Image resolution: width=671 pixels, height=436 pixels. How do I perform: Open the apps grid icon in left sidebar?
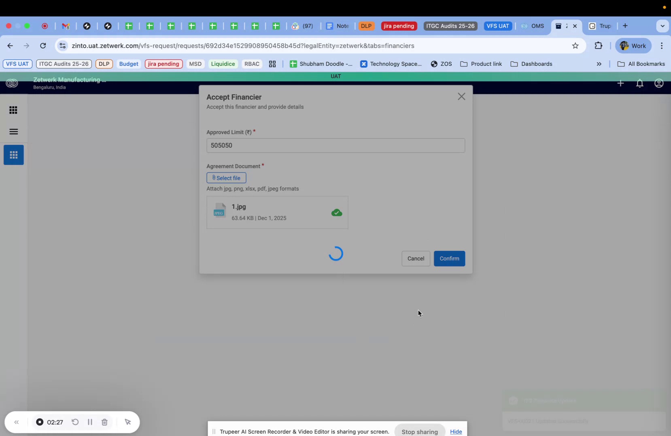[x=13, y=110]
